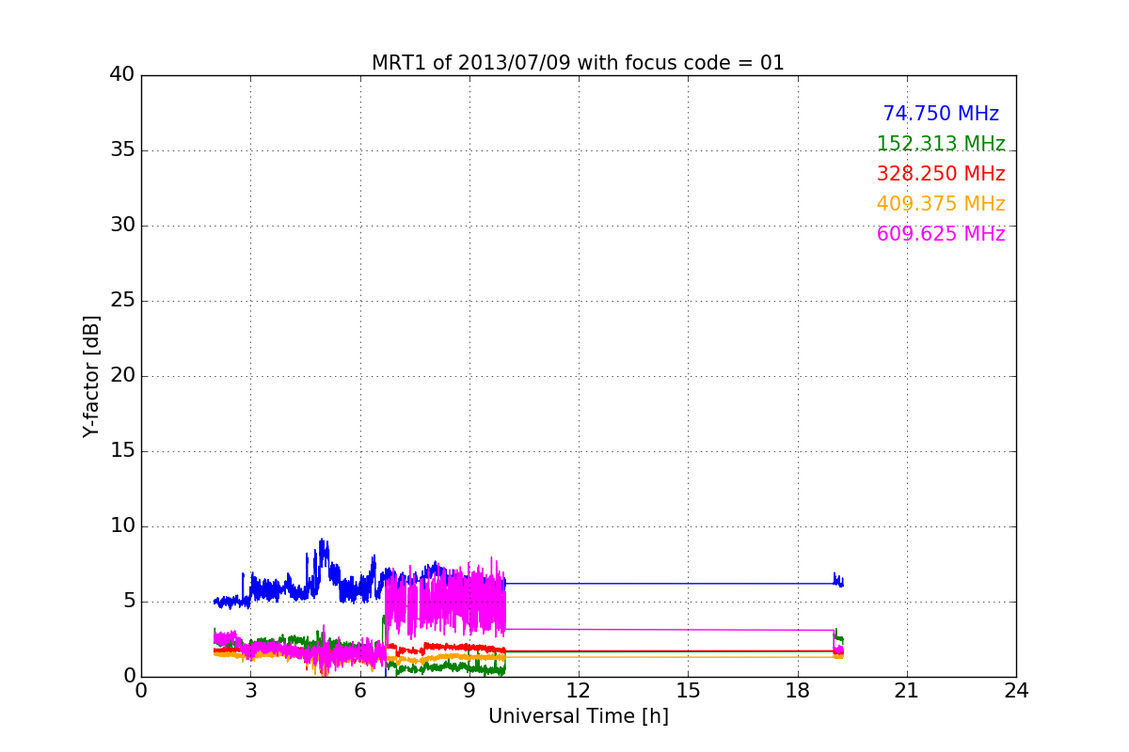1129x752 pixels.
Task: Select the 152.313 MHz legend label
Action: (941, 144)
